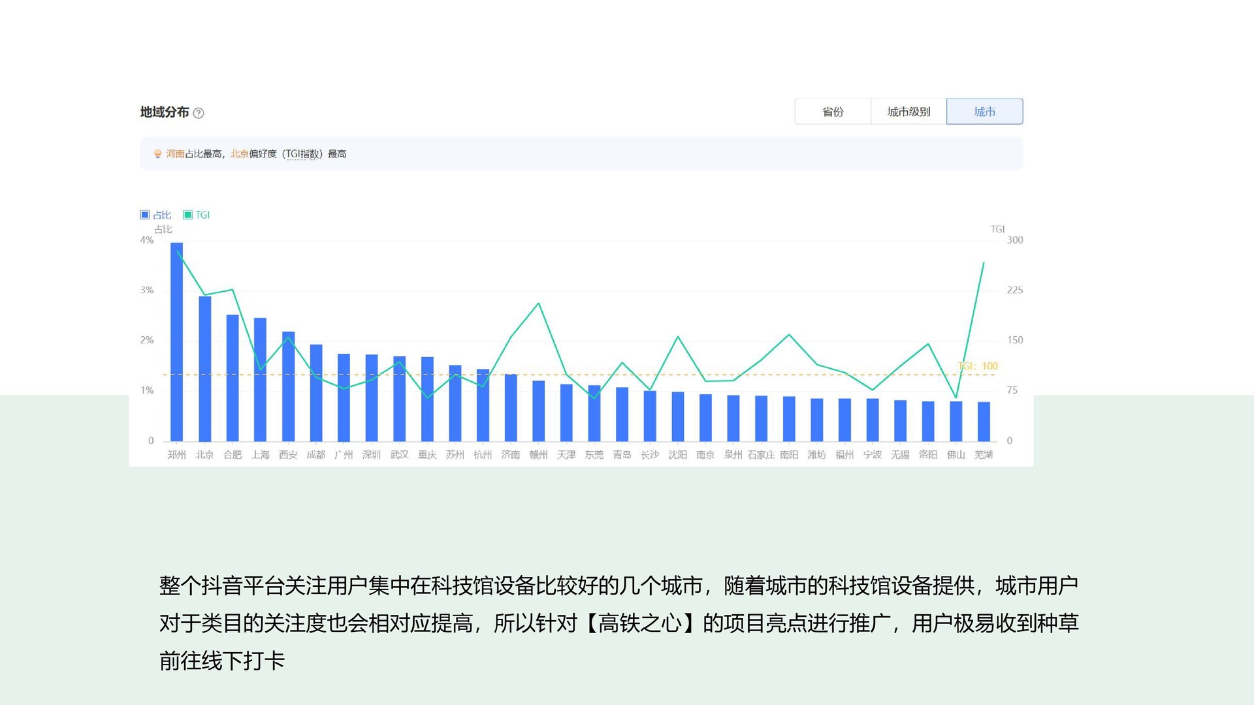The width and height of the screenshot is (1254, 705).
Task: Click the 苏州 bar
Action: (455, 403)
